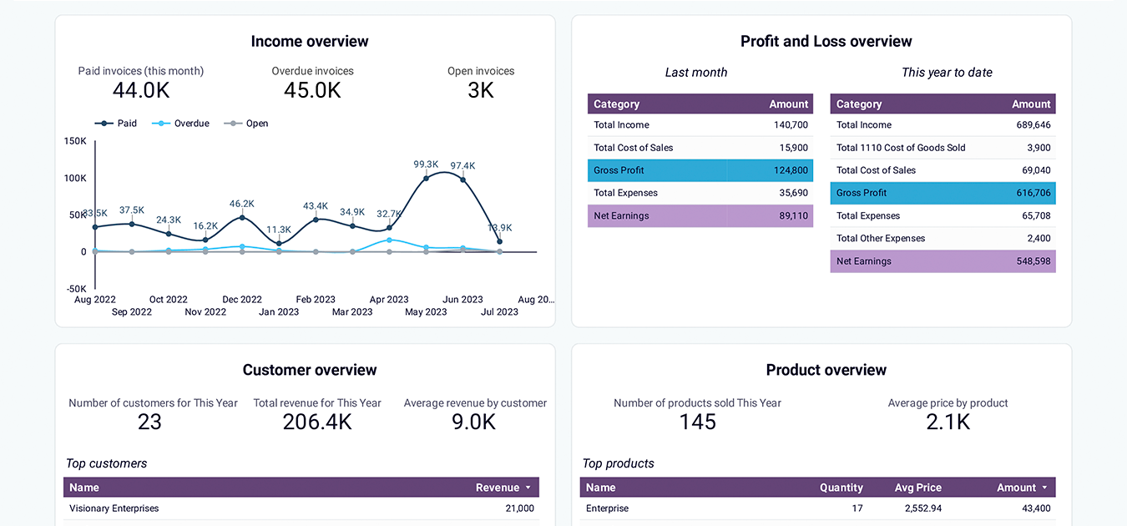Select the Overdue line peak near Apr 2023
The image size is (1127, 526).
pyautogui.click(x=390, y=240)
